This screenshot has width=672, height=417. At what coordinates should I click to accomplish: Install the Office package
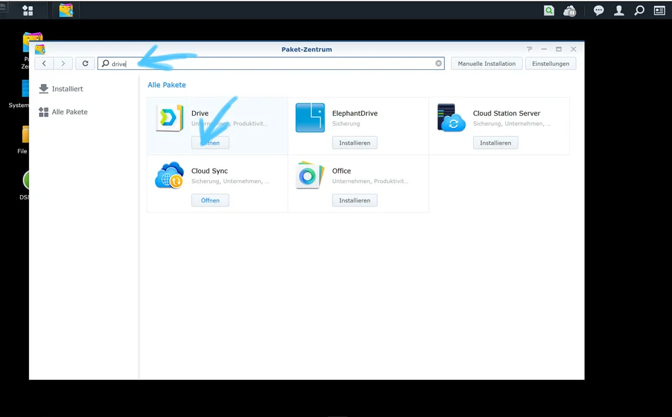tap(355, 200)
